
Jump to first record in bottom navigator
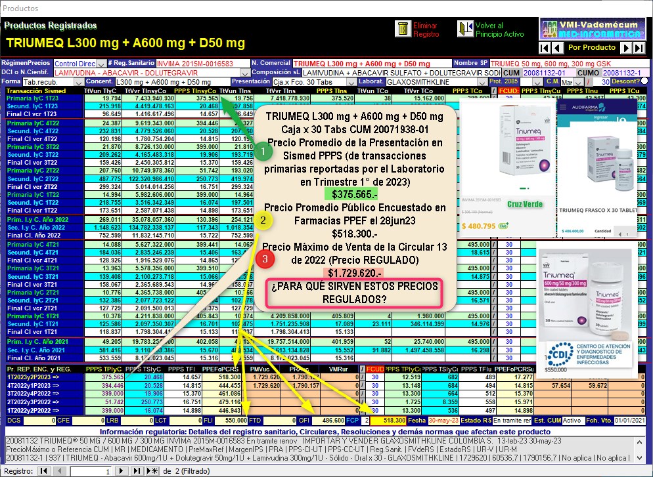[44, 471]
